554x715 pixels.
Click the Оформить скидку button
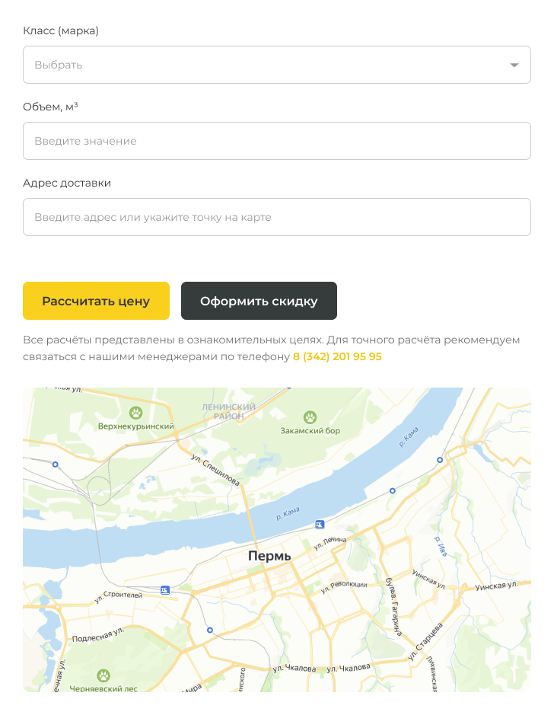[x=259, y=301]
